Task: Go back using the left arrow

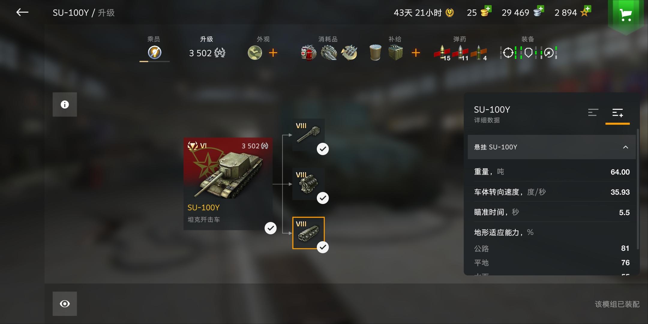Action: point(22,12)
